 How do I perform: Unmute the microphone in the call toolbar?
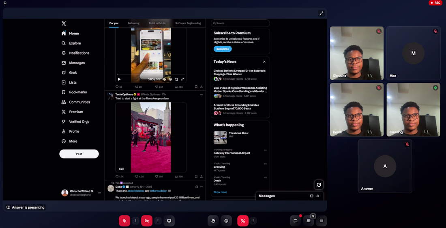pos(124,221)
